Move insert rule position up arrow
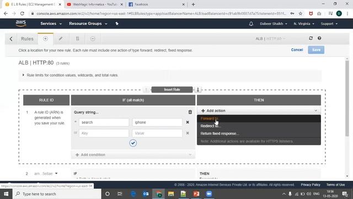Screen dimensions: 353x199 [x=146, y=90]
